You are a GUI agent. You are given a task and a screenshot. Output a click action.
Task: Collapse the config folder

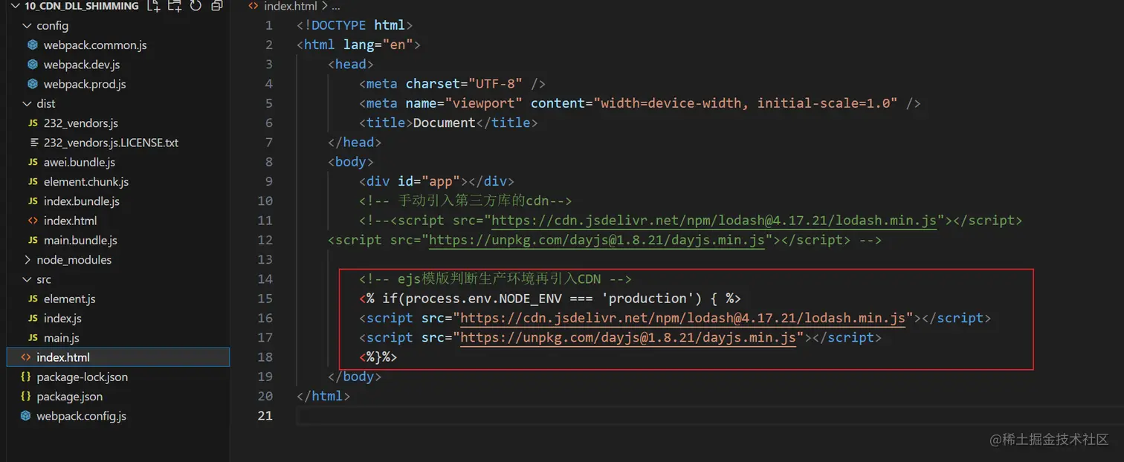pos(28,26)
